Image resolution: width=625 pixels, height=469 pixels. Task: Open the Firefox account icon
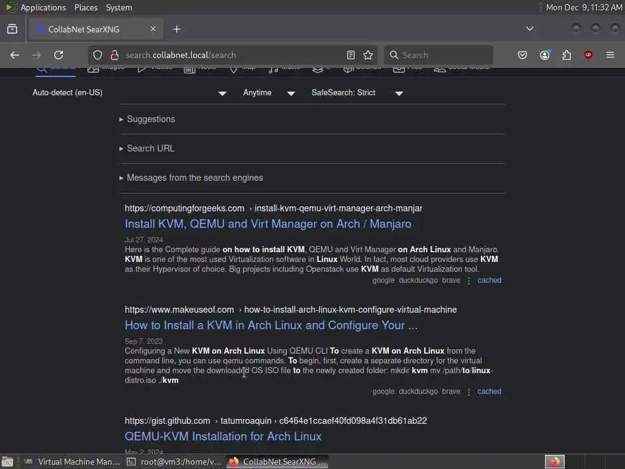pyautogui.click(x=545, y=55)
